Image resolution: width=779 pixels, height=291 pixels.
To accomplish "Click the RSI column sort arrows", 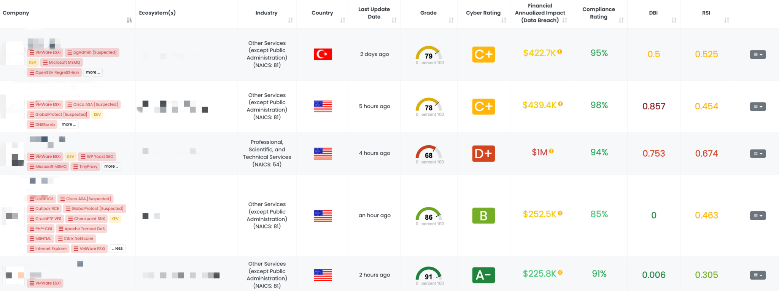I will coord(727,20).
